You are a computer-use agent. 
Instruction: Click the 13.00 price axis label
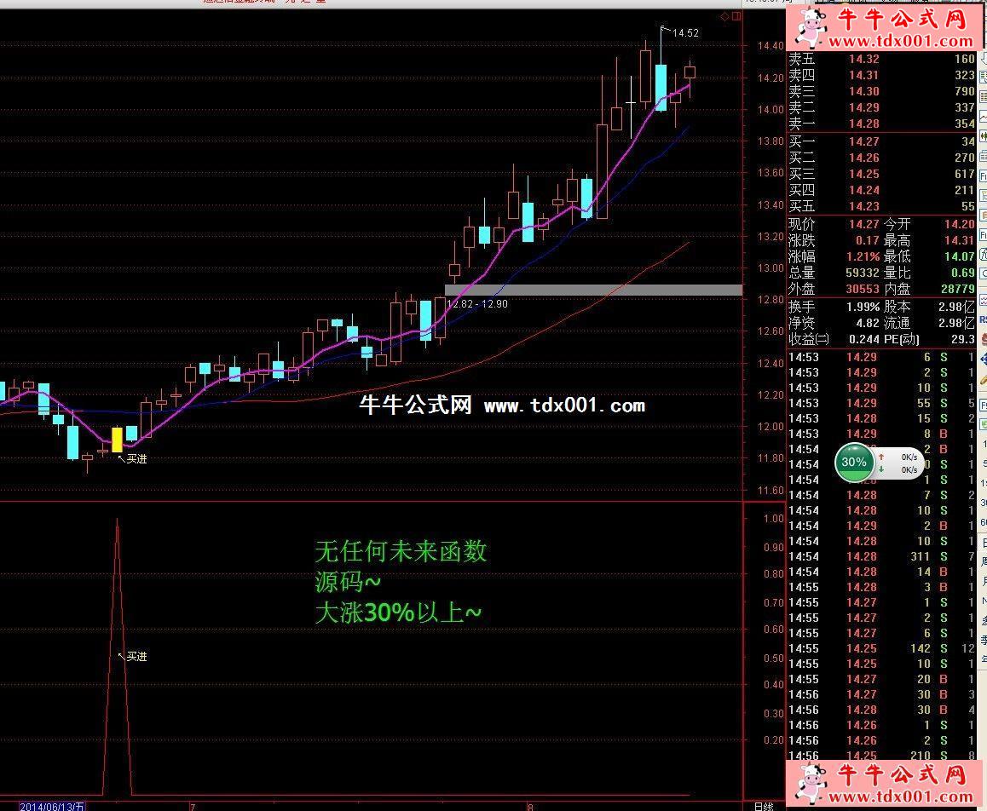[x=770, y=268]
